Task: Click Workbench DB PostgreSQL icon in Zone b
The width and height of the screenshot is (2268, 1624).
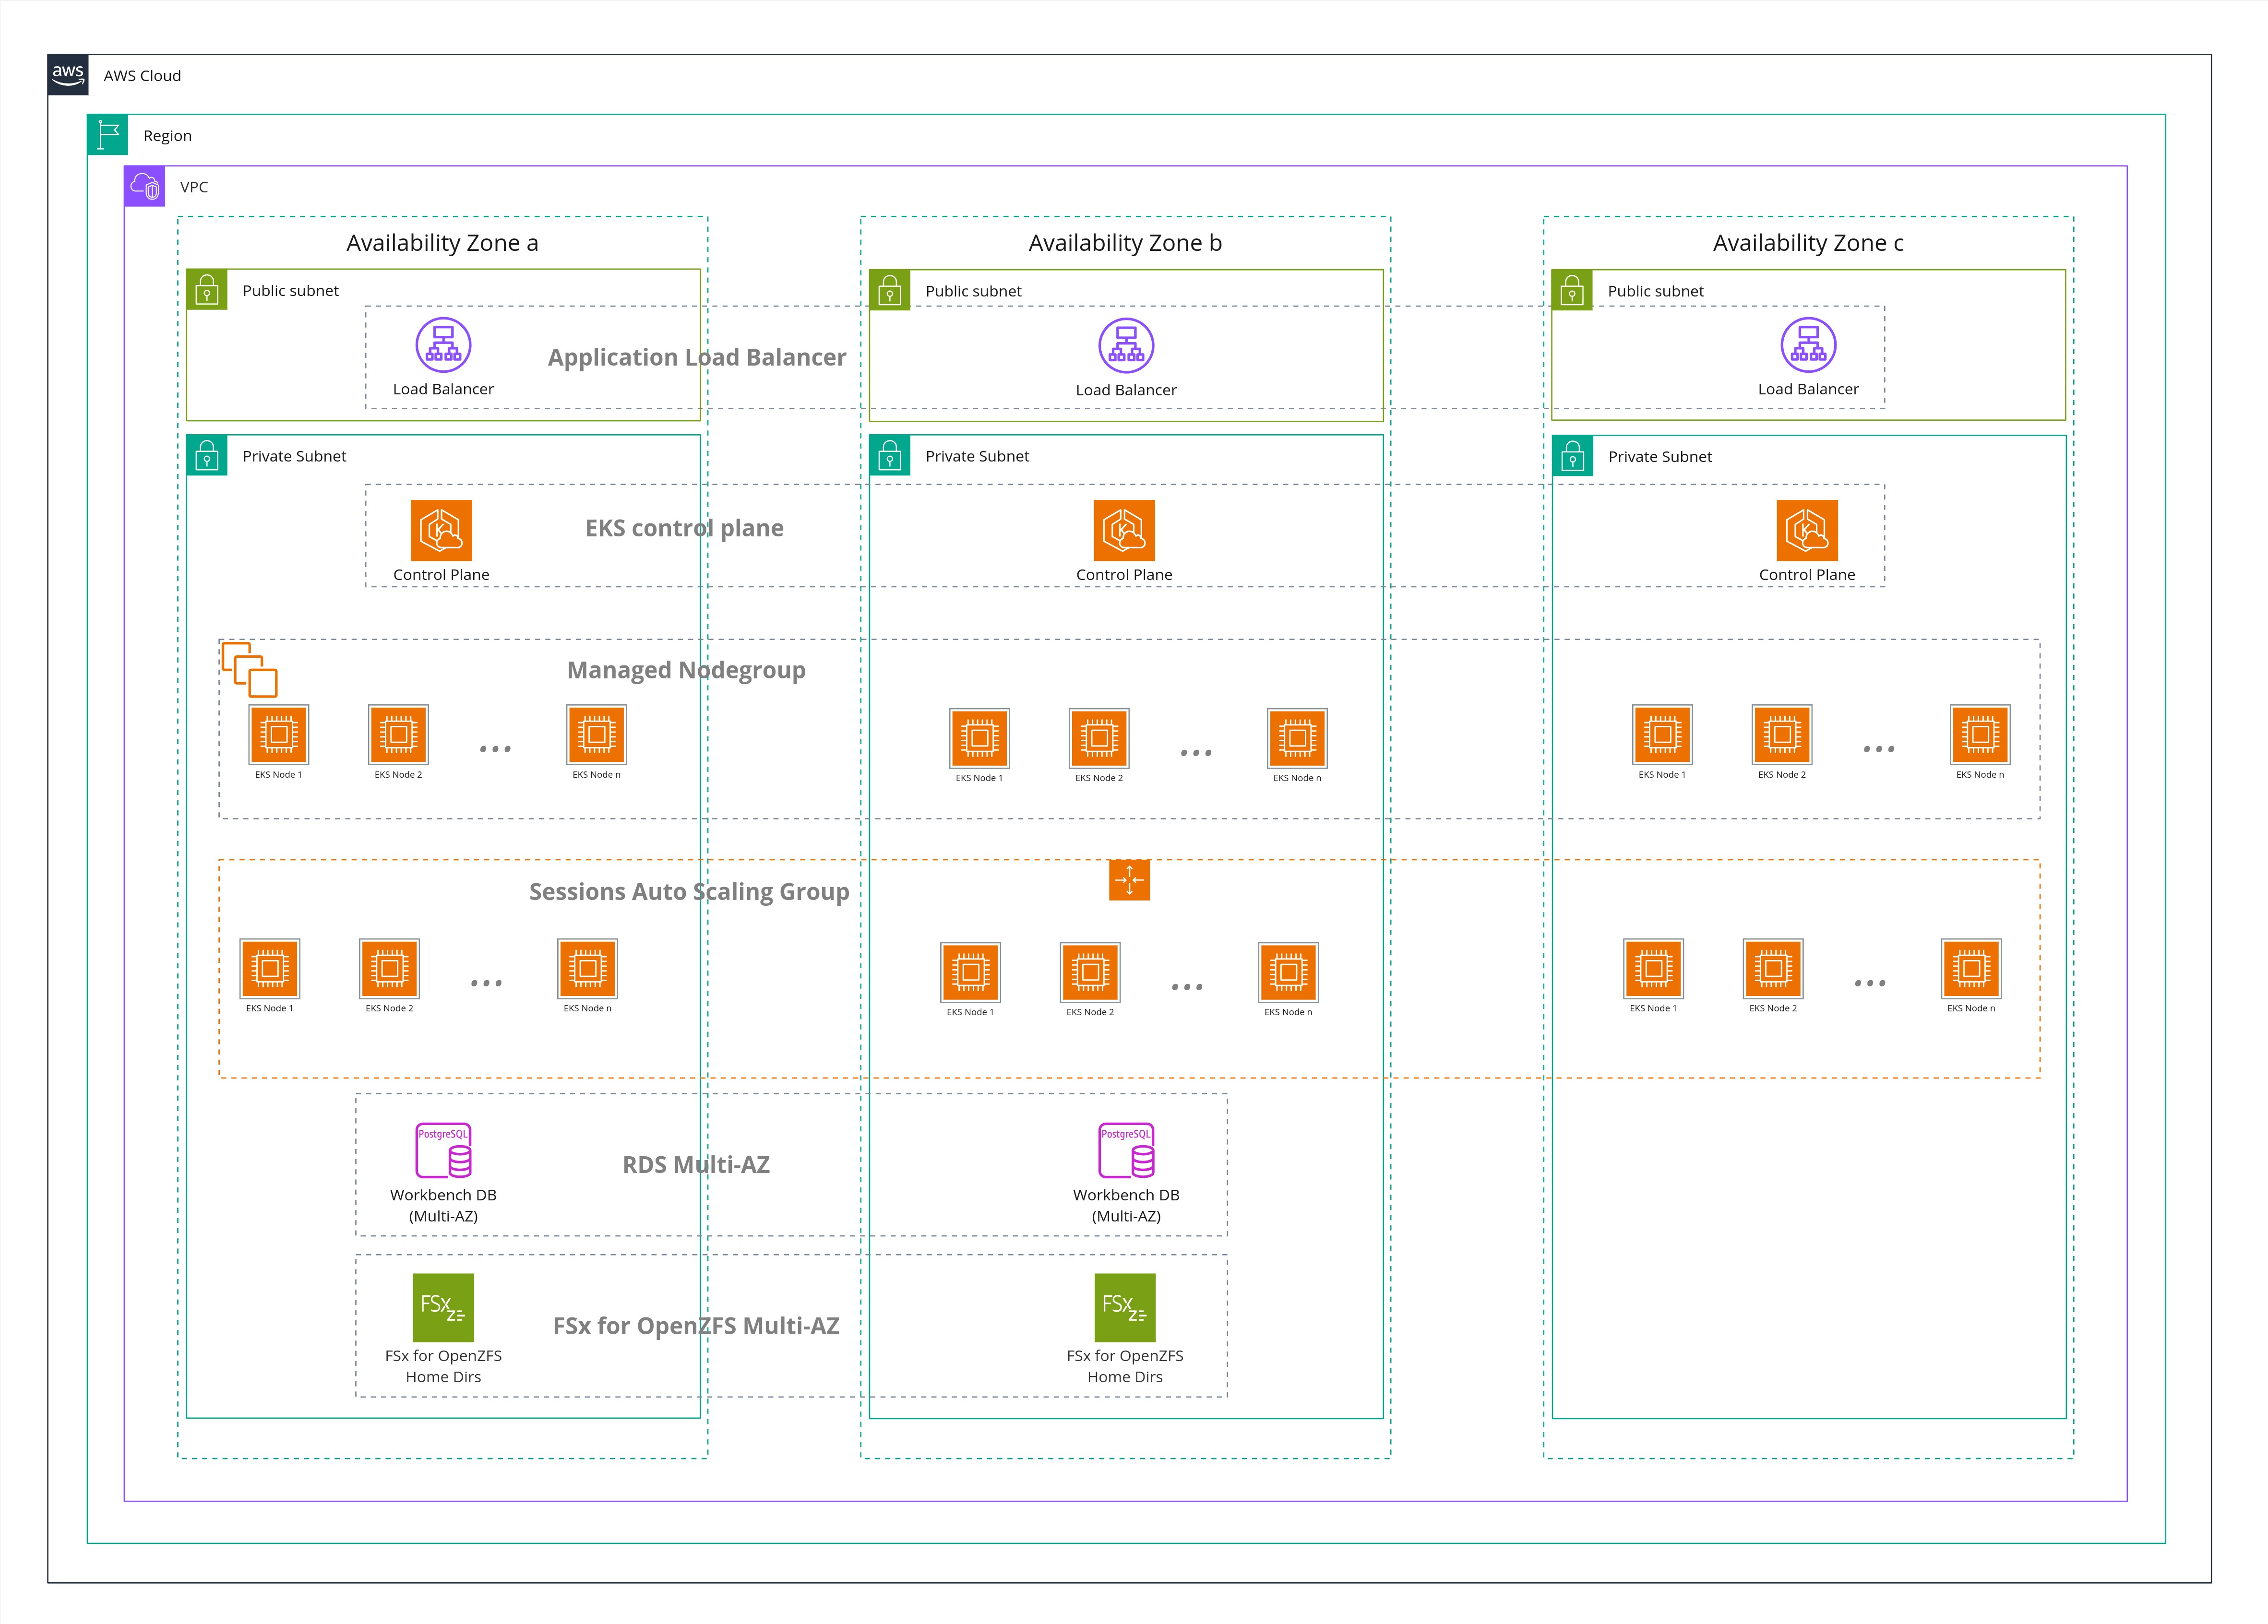Action: (1126, 1150)
